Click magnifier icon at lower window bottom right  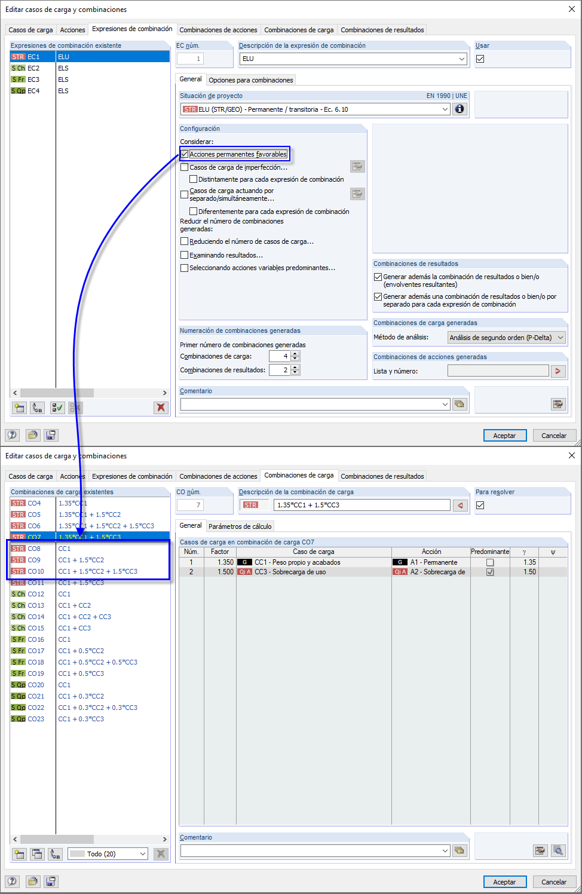558,850
